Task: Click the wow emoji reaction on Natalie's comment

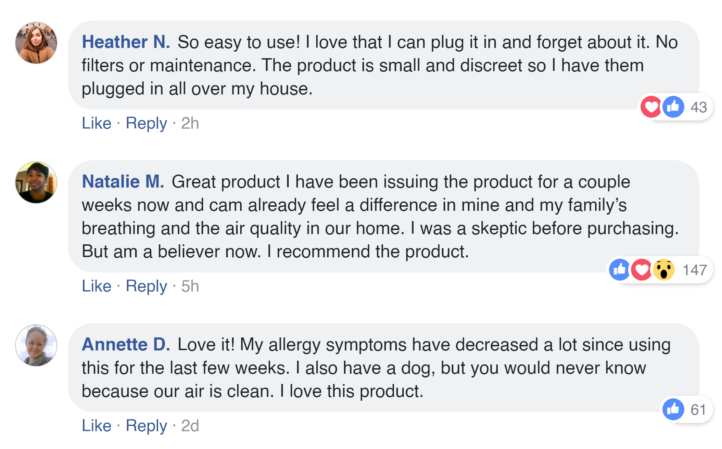Action: coord(663,270)
